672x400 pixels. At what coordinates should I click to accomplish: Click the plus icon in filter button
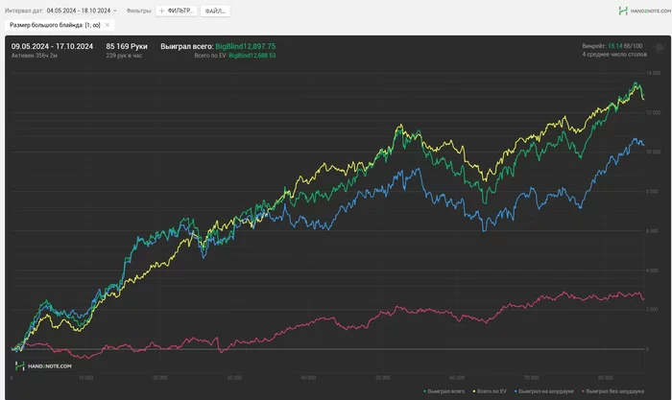click(x=161, y=11)
